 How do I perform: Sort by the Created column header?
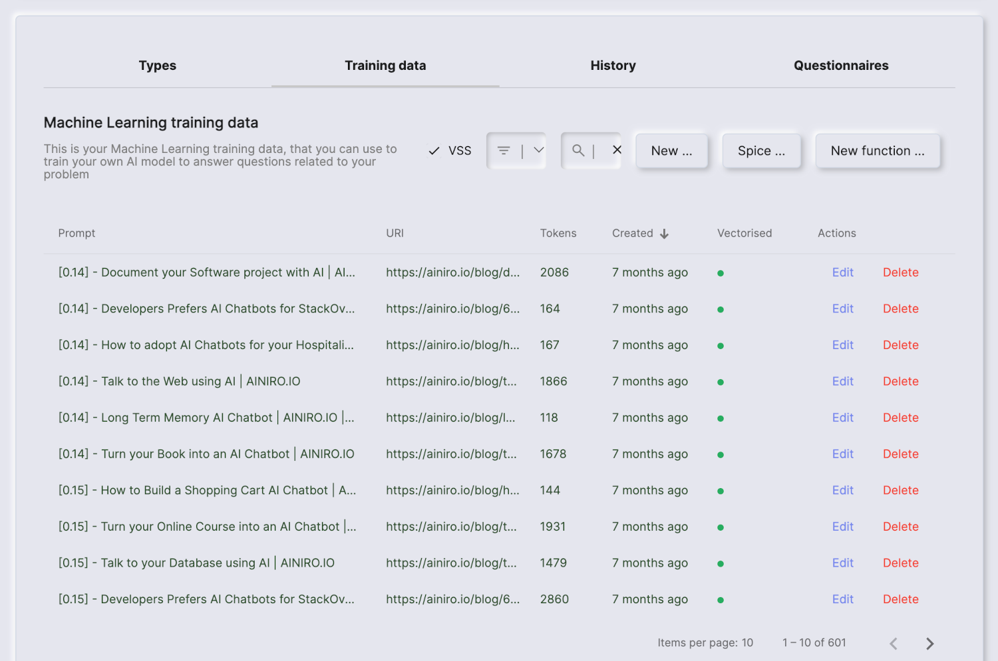(x=632, y=233)
